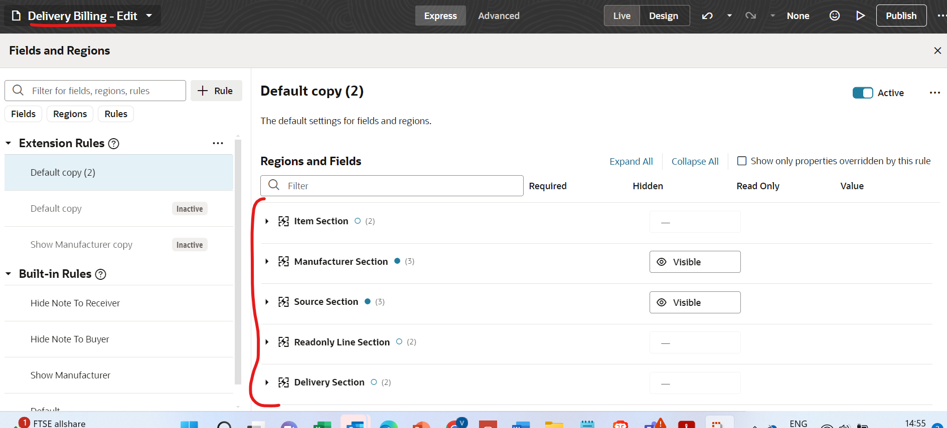Click the Inactive badge on Default copy

190,209
